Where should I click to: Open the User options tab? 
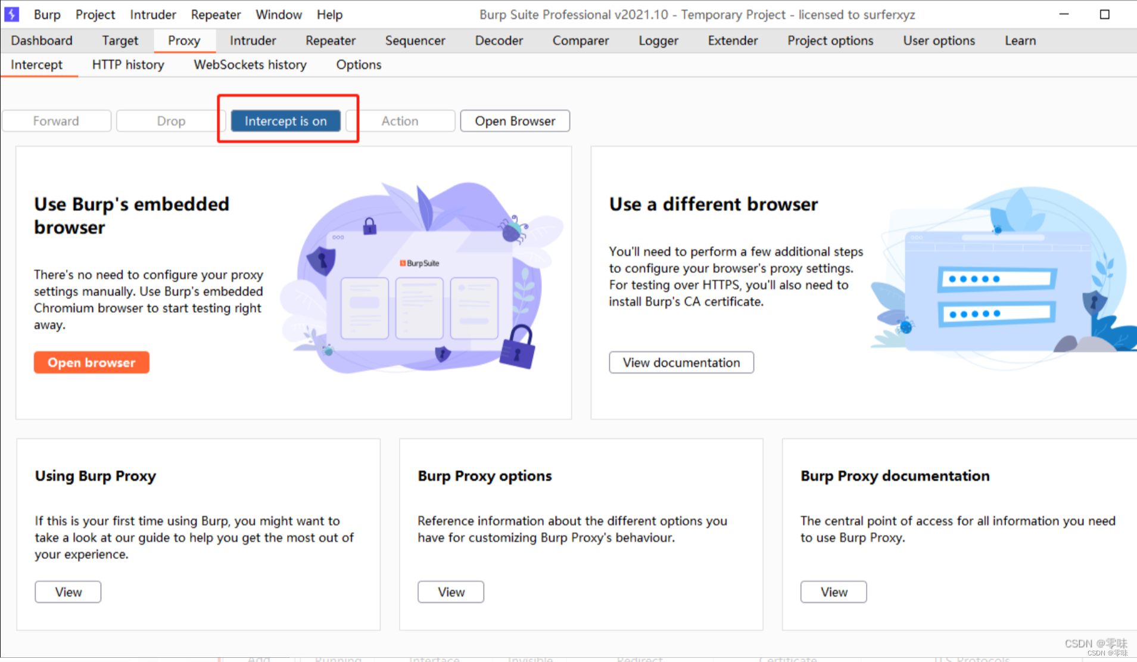[x=939, y=41]
